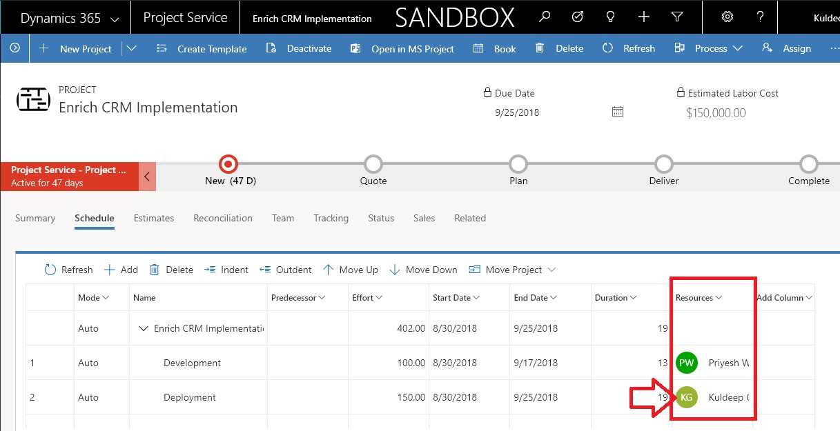Click Delete in the schedule grid toolbar
The height and width of the screenshot is (431, 840).
coord(171,270)
